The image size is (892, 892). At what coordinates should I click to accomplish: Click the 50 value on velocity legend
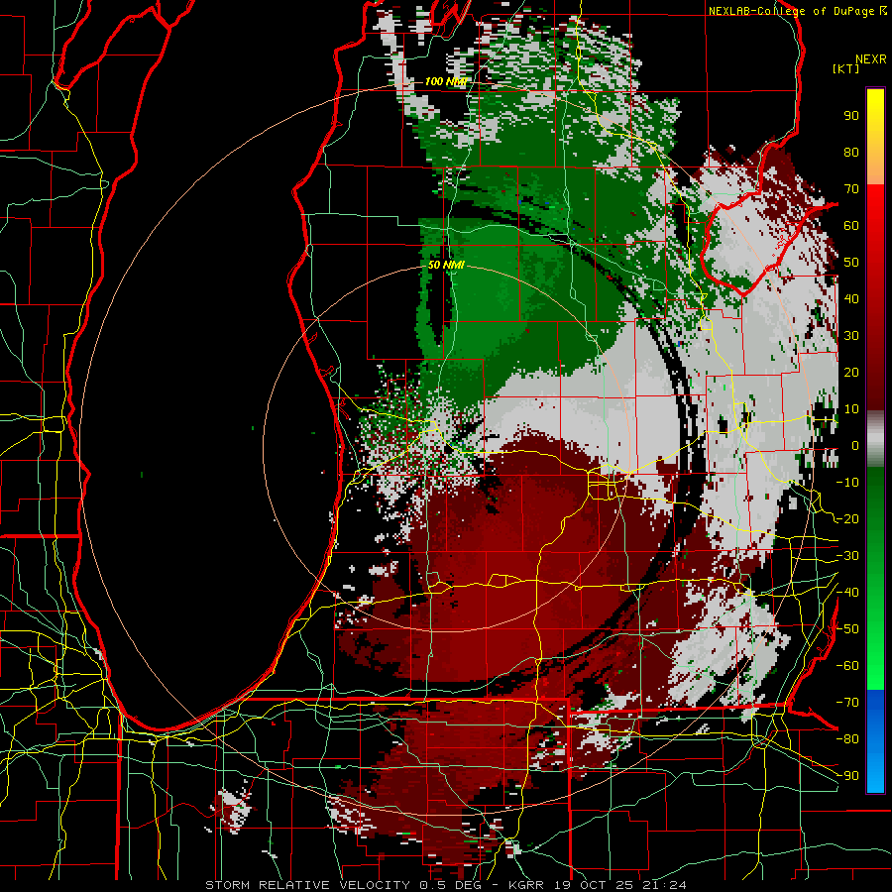click(851, 263)
